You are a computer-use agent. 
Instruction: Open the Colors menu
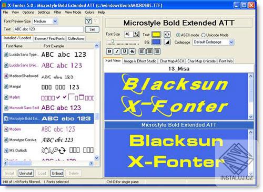coord(89,12)
